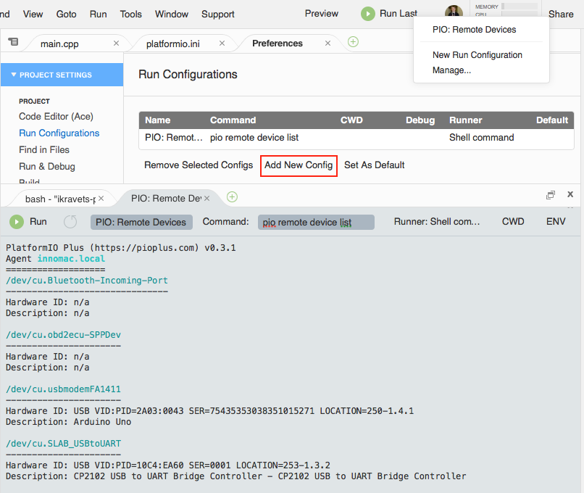
Task: Add new console tab with plus icon
Action: coord(232,196)
